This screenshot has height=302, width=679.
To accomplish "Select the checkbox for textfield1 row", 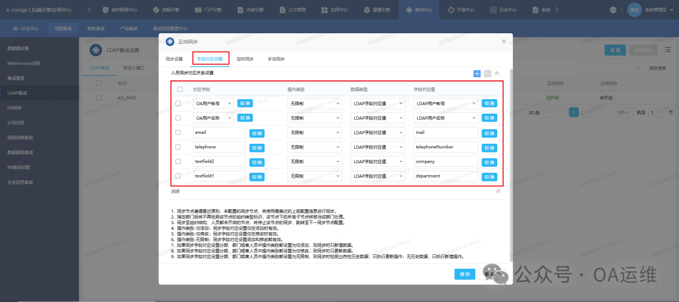I will click(179, 176).
